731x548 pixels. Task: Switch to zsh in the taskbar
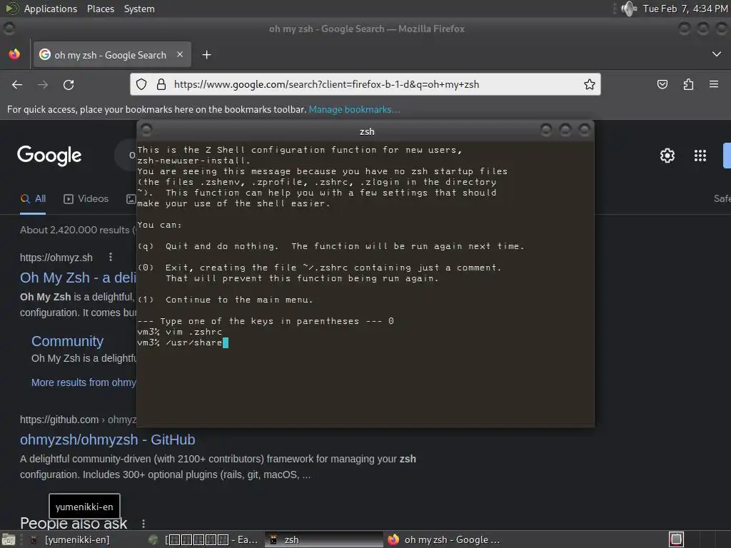pos(323,539)
